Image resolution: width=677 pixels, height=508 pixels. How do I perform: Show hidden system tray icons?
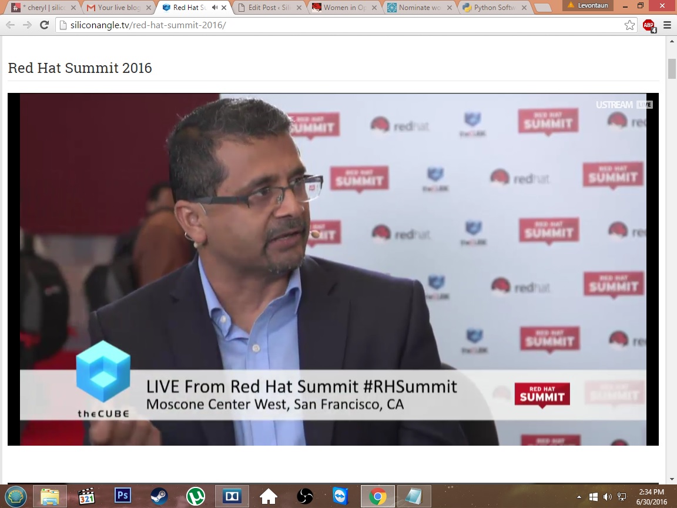pos(579,497)
